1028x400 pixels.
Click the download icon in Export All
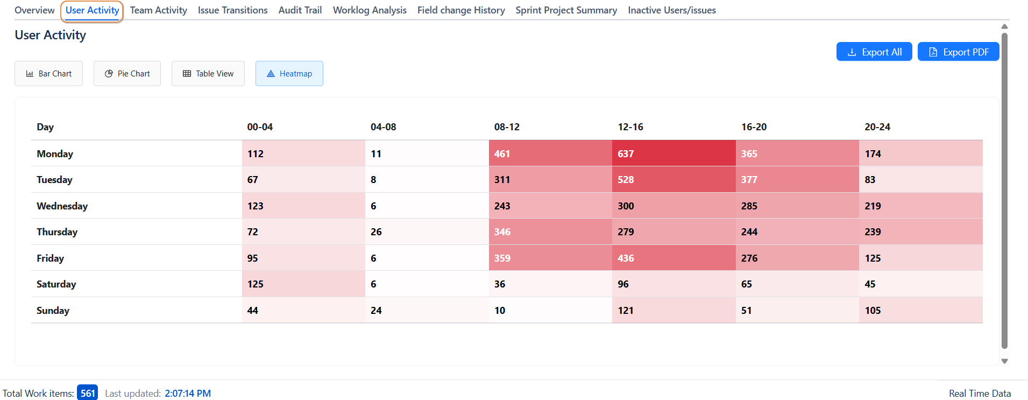point(852,52)
